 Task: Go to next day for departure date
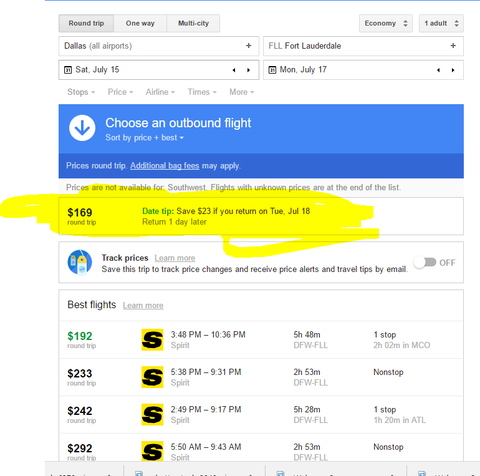(249, 70)
